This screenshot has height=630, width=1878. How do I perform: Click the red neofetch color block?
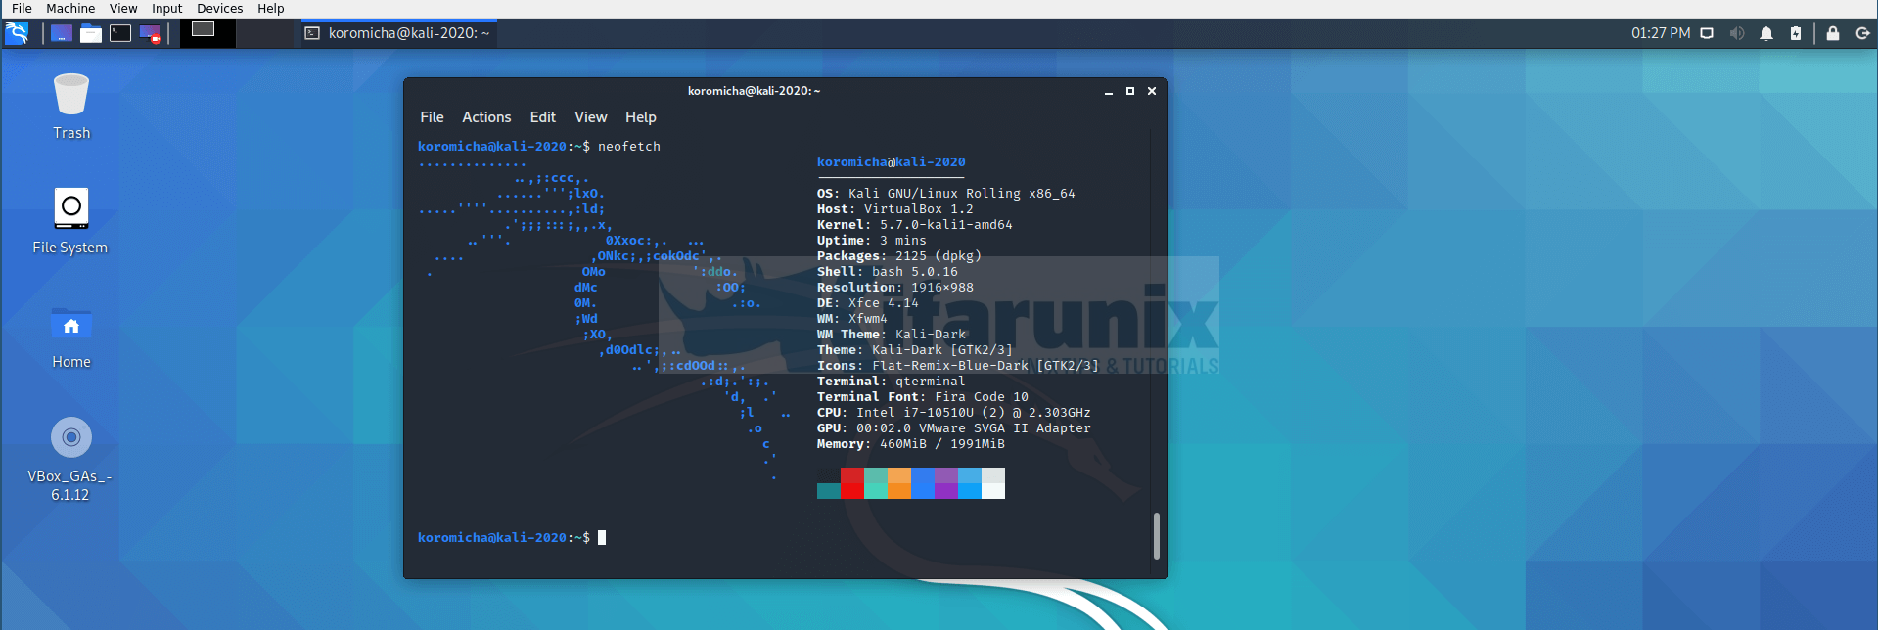click(x=852, y=483)
